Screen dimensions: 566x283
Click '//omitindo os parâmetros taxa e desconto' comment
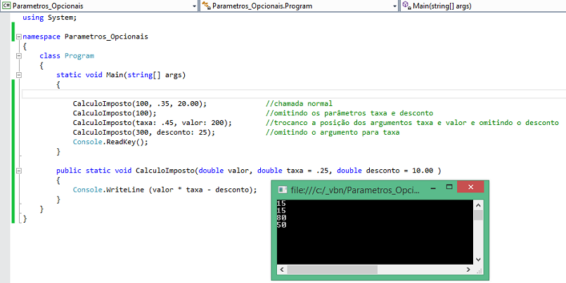coord(349,113)
